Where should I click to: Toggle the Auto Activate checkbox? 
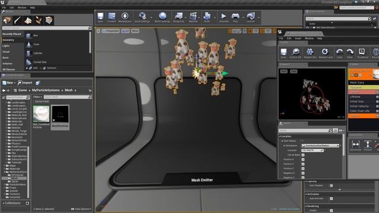[x=332, y=199]
